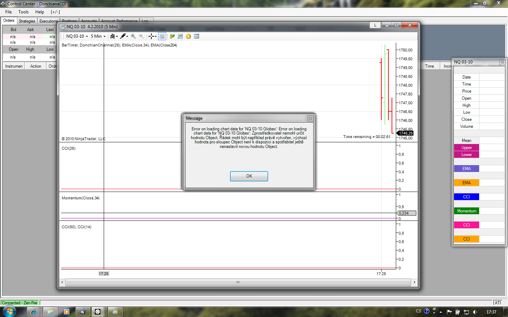Click the green arrows icon in chart toolbar

(172, 36)
